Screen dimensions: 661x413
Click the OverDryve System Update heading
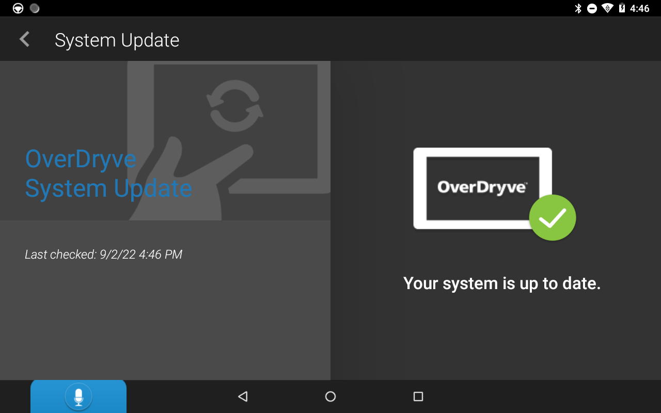108,173
